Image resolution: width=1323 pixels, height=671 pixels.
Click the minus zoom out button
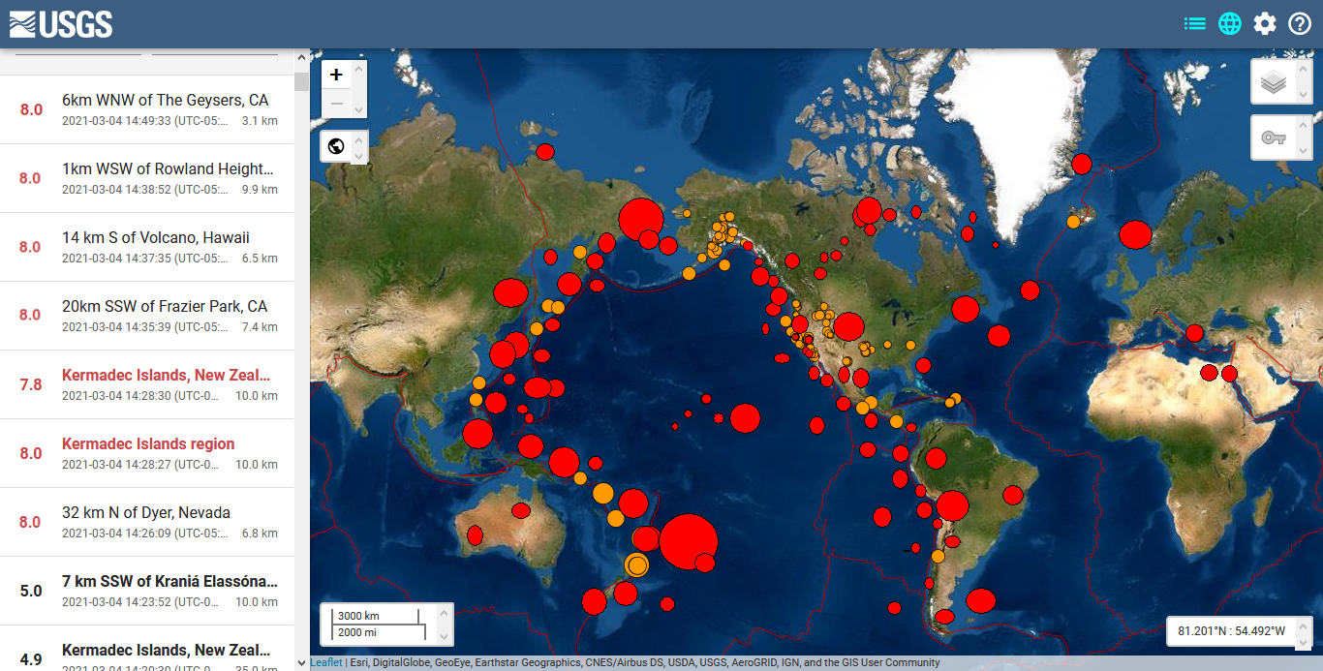point(336,104)
